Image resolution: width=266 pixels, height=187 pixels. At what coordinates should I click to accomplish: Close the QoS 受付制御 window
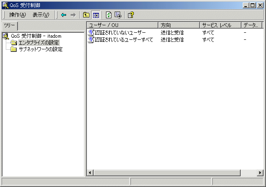(260, 5)
